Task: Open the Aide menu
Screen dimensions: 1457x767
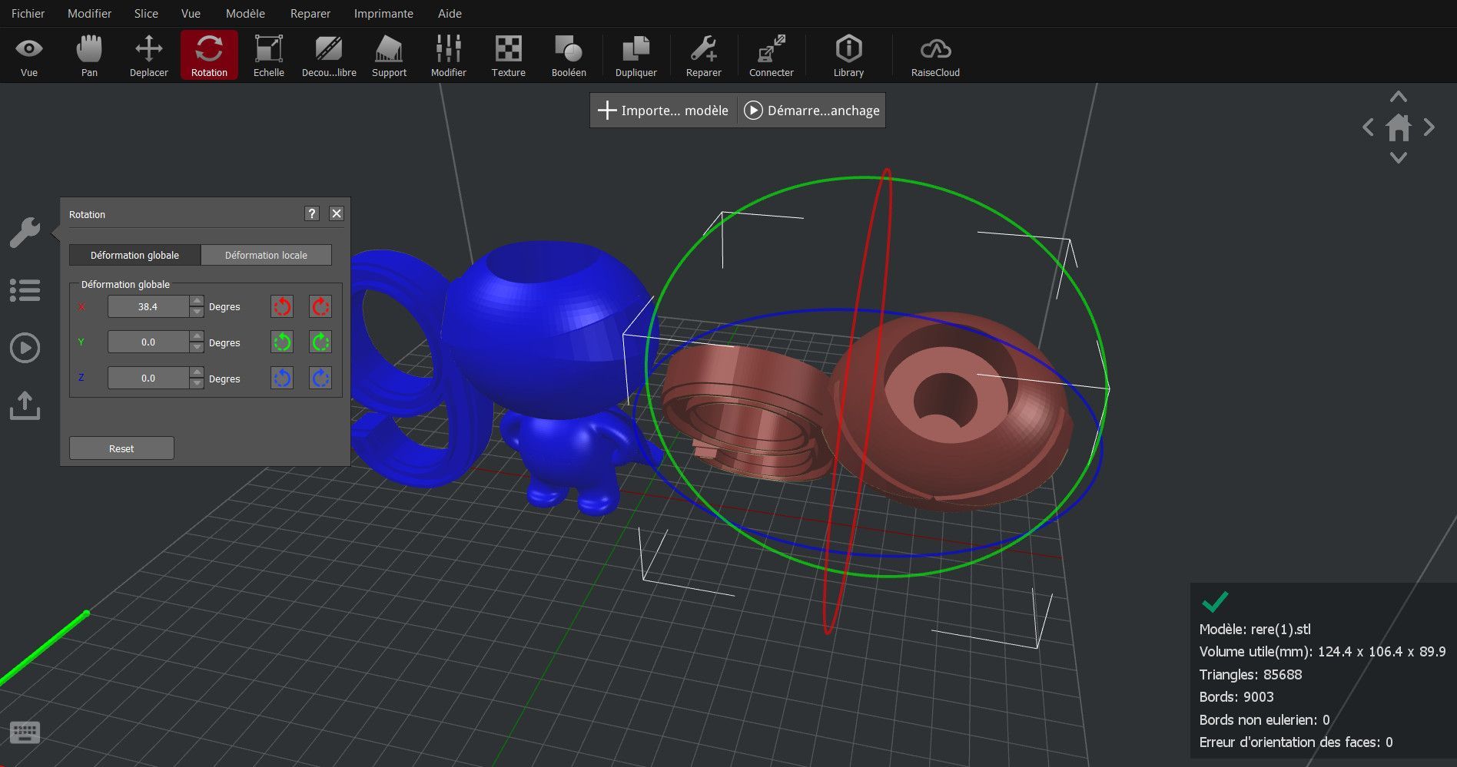Action: pyautogui.click(x=450, y=14)
